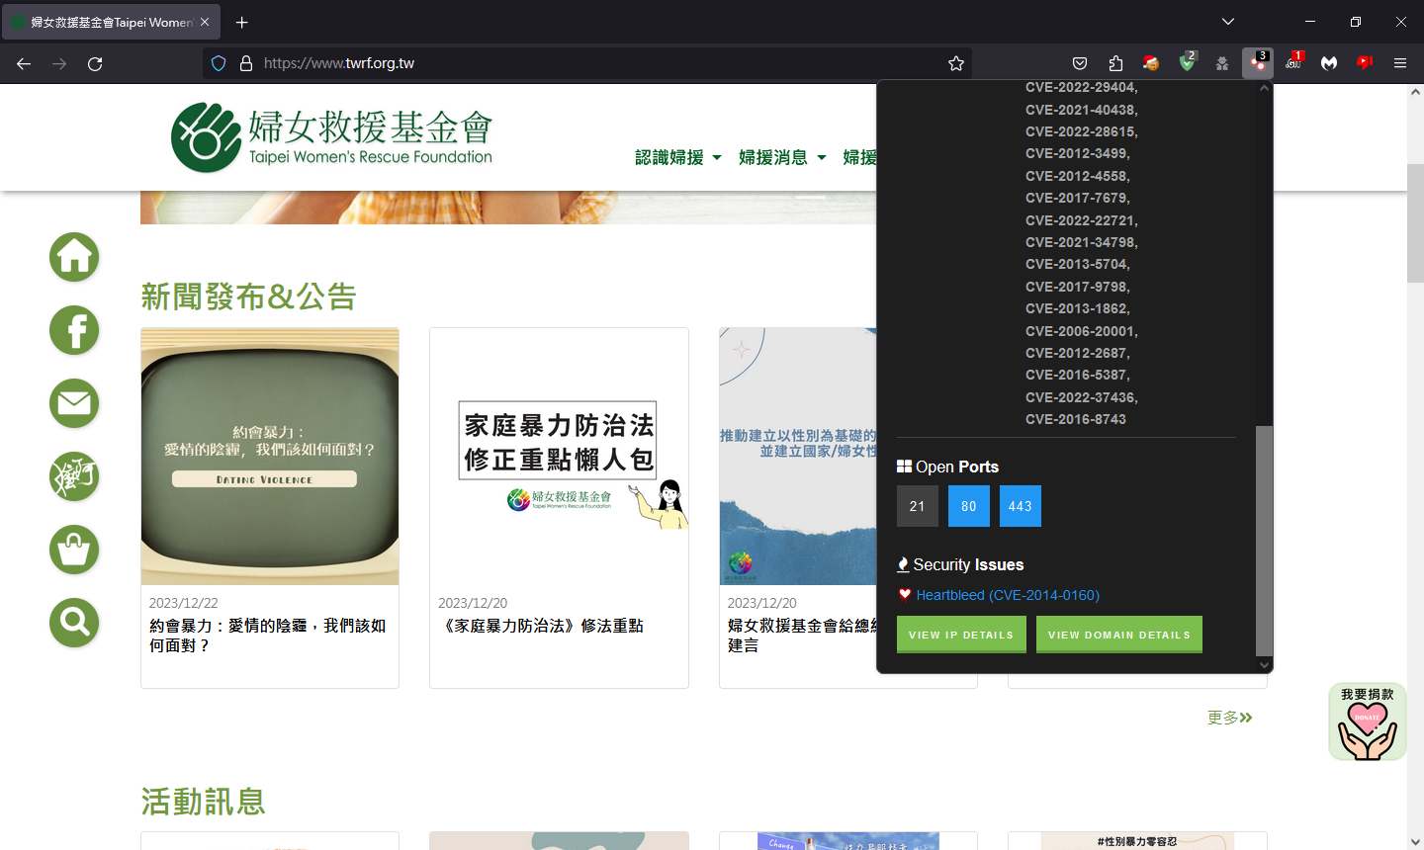
Task: Click the 2023/12/22 date on first news card
Action: (x=184, y=603)
